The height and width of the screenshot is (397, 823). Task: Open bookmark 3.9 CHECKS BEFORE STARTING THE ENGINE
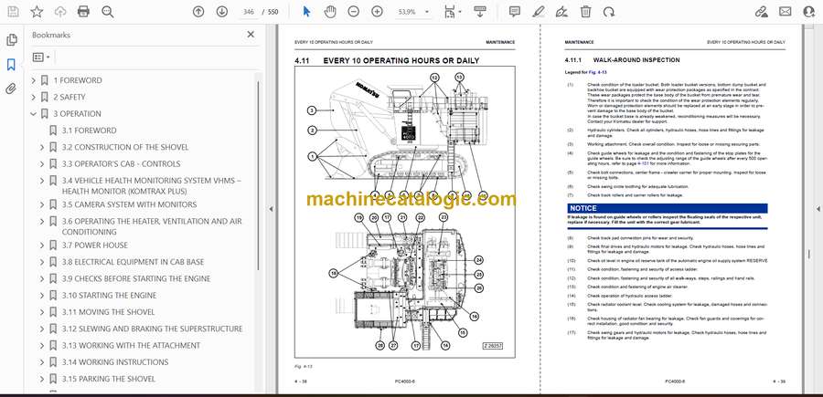coord(136,278)
